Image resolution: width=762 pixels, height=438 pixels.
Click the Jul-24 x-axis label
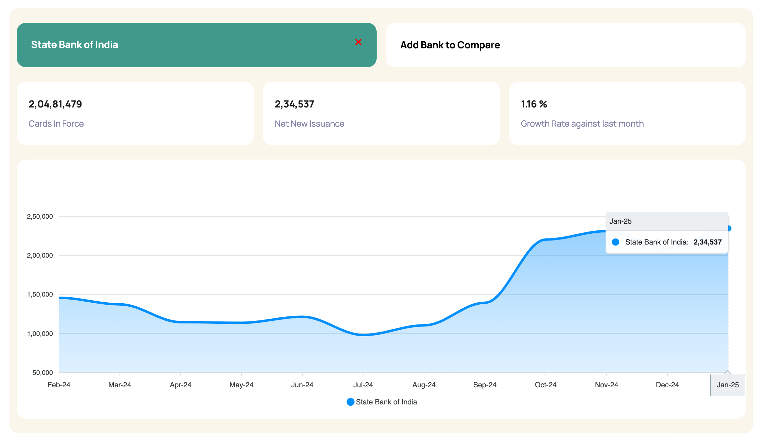(363, 385)
